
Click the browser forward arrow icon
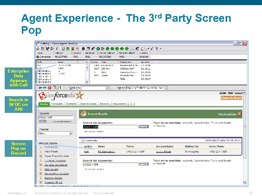(x=45, y=87)
